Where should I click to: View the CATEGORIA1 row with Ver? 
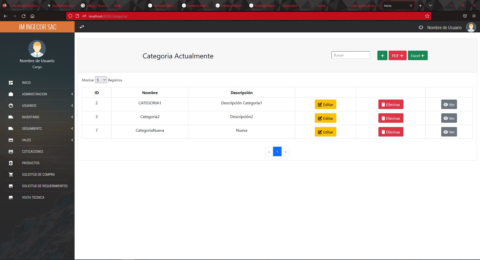(449, 105)
